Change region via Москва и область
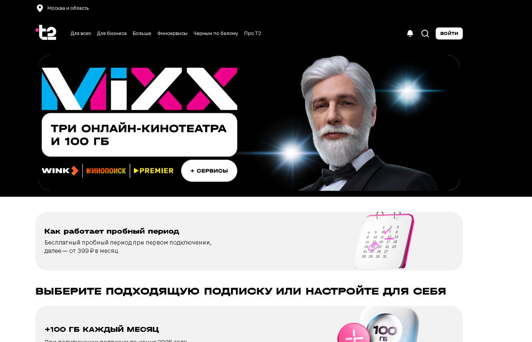This screenshot has width=532, height=342. click(x=68, y=8)
